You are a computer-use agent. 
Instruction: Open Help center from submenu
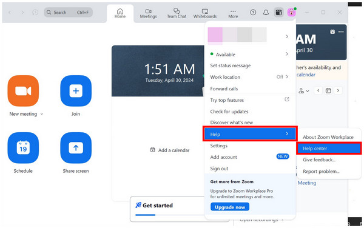pos(329,148)
